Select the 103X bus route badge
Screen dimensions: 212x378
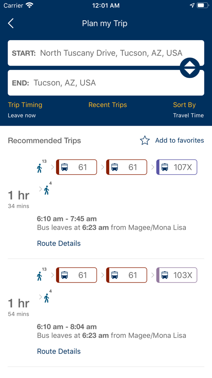177,275
